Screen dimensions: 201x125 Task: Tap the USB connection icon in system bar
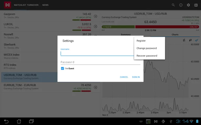tap(171, 121)
